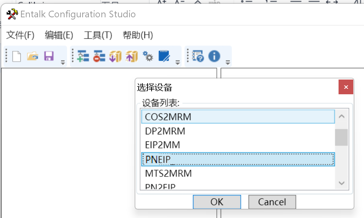Image resolution: width=364 pixels, height=218 pixels.
Task: Click the blue notepad edit icon
Action: pos(164,56)
